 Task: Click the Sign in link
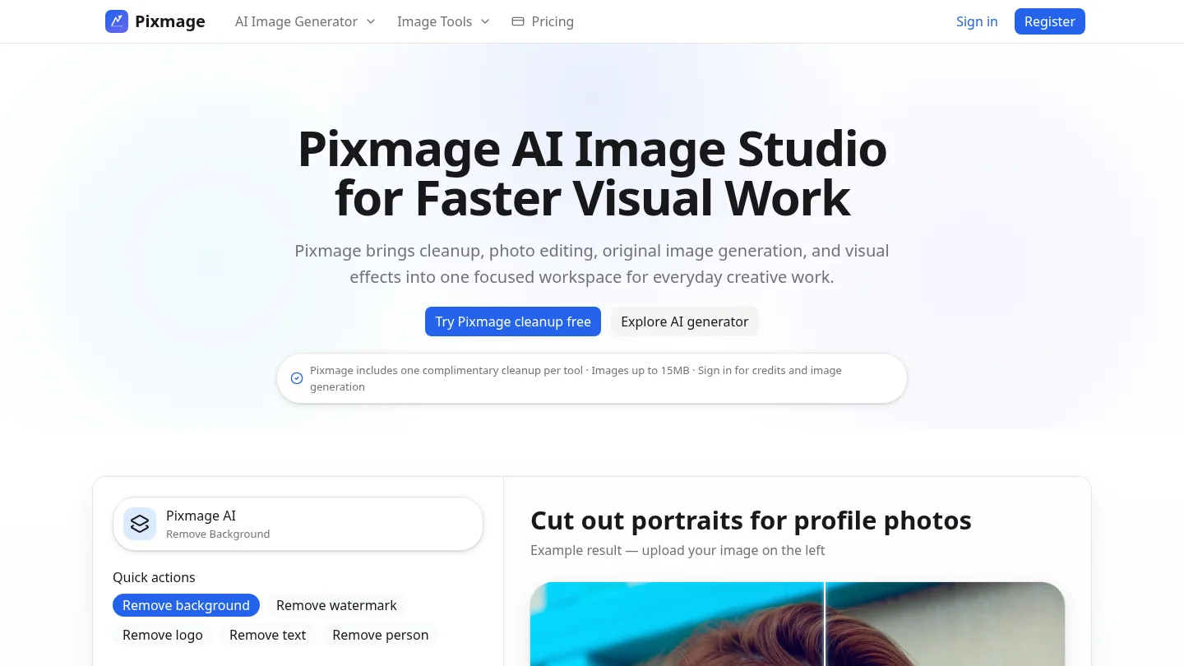pyautogui.click(x=977, y=21)
